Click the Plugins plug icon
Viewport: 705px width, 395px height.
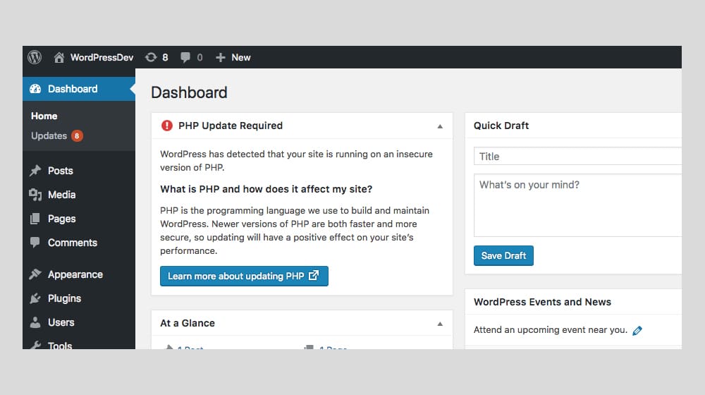tap(35, 298)
